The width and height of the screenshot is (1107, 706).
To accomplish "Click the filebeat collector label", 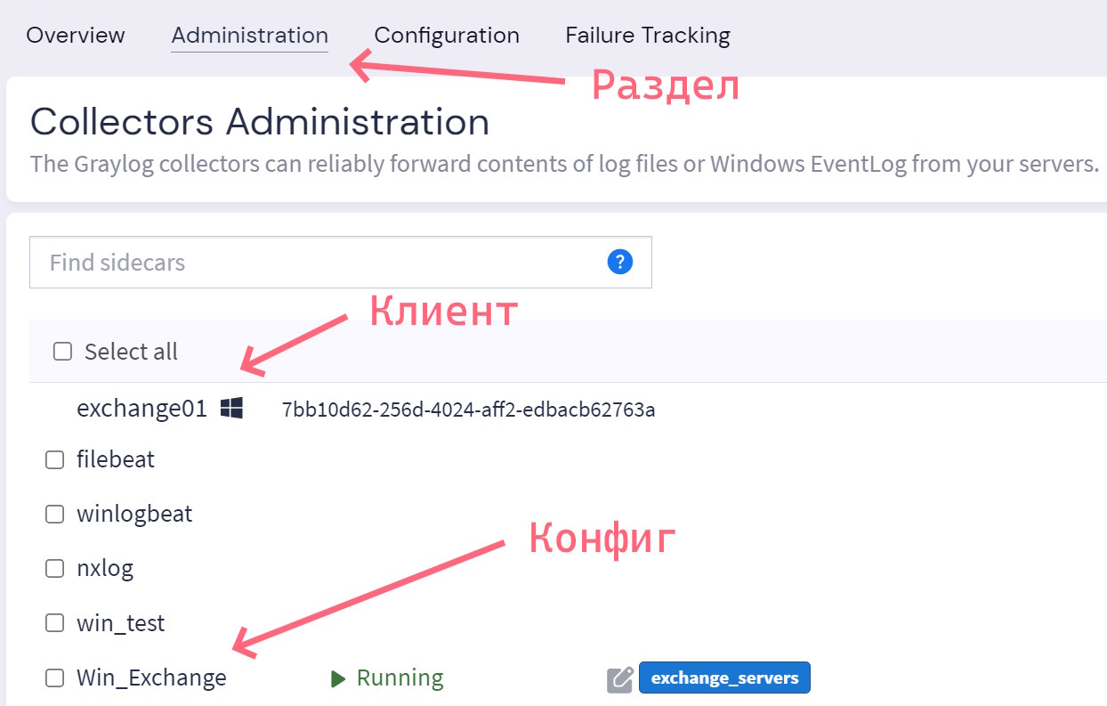I will point(116,459).
